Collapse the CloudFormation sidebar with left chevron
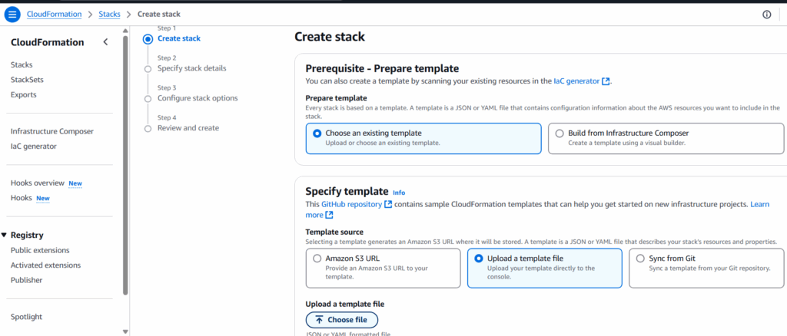 pos(105,42)
